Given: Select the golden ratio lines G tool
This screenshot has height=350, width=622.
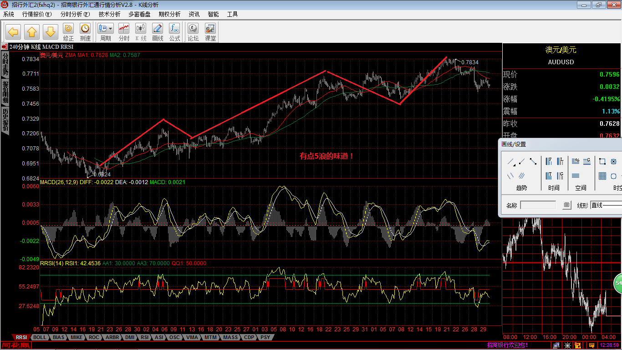Looking at the screenshot, I should coord(587,161).
